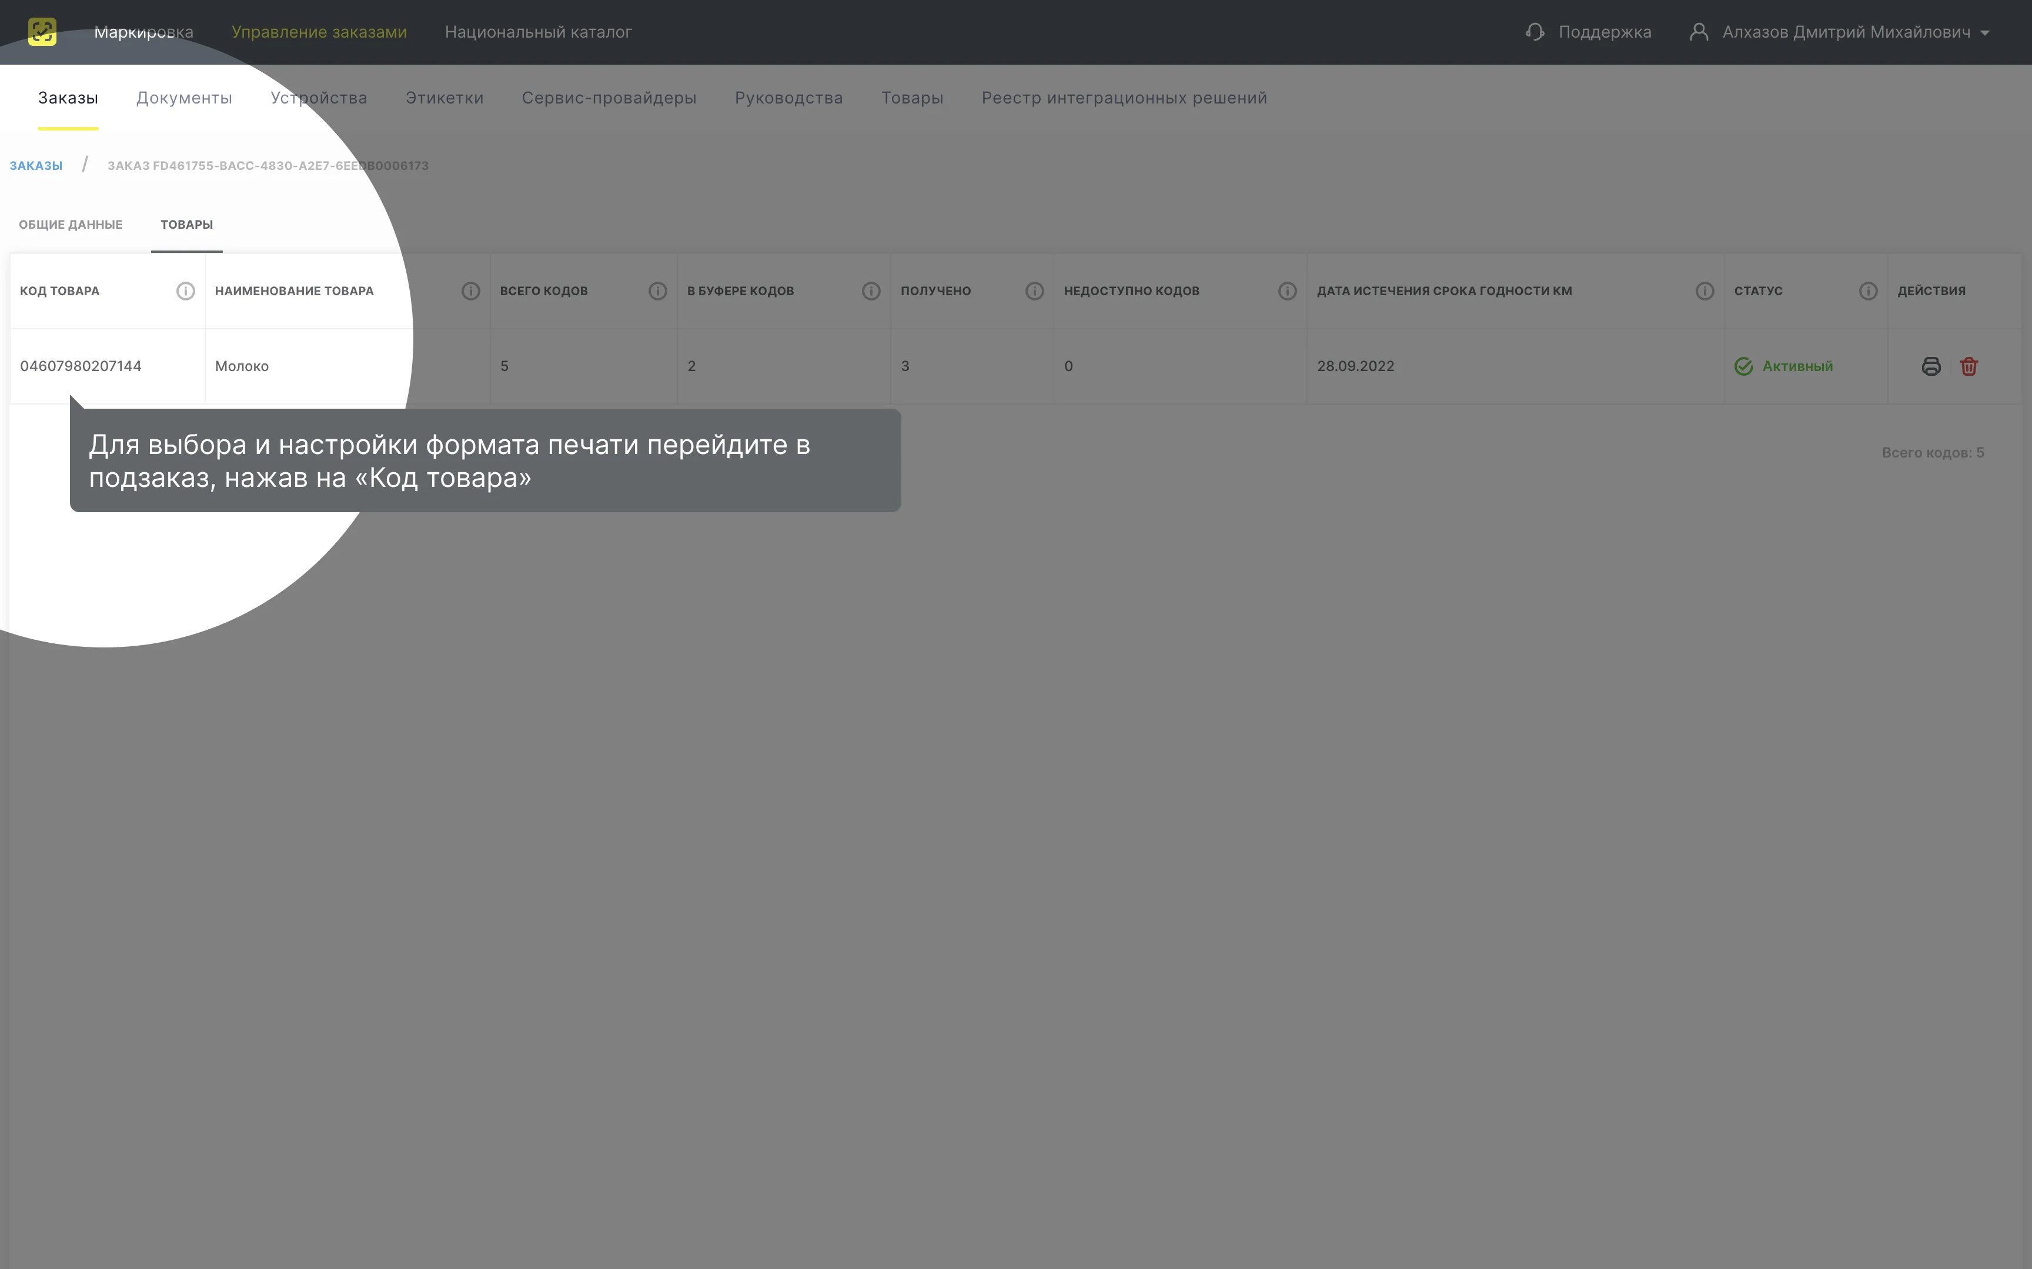Open the Сервис-провайдеры tab
This screenshot has width=2032, height=1269.
click(x=609, y=98)
